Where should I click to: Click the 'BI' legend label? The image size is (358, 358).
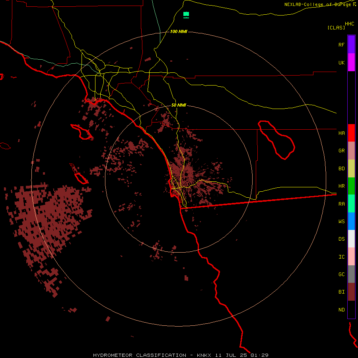coord(341,292)
